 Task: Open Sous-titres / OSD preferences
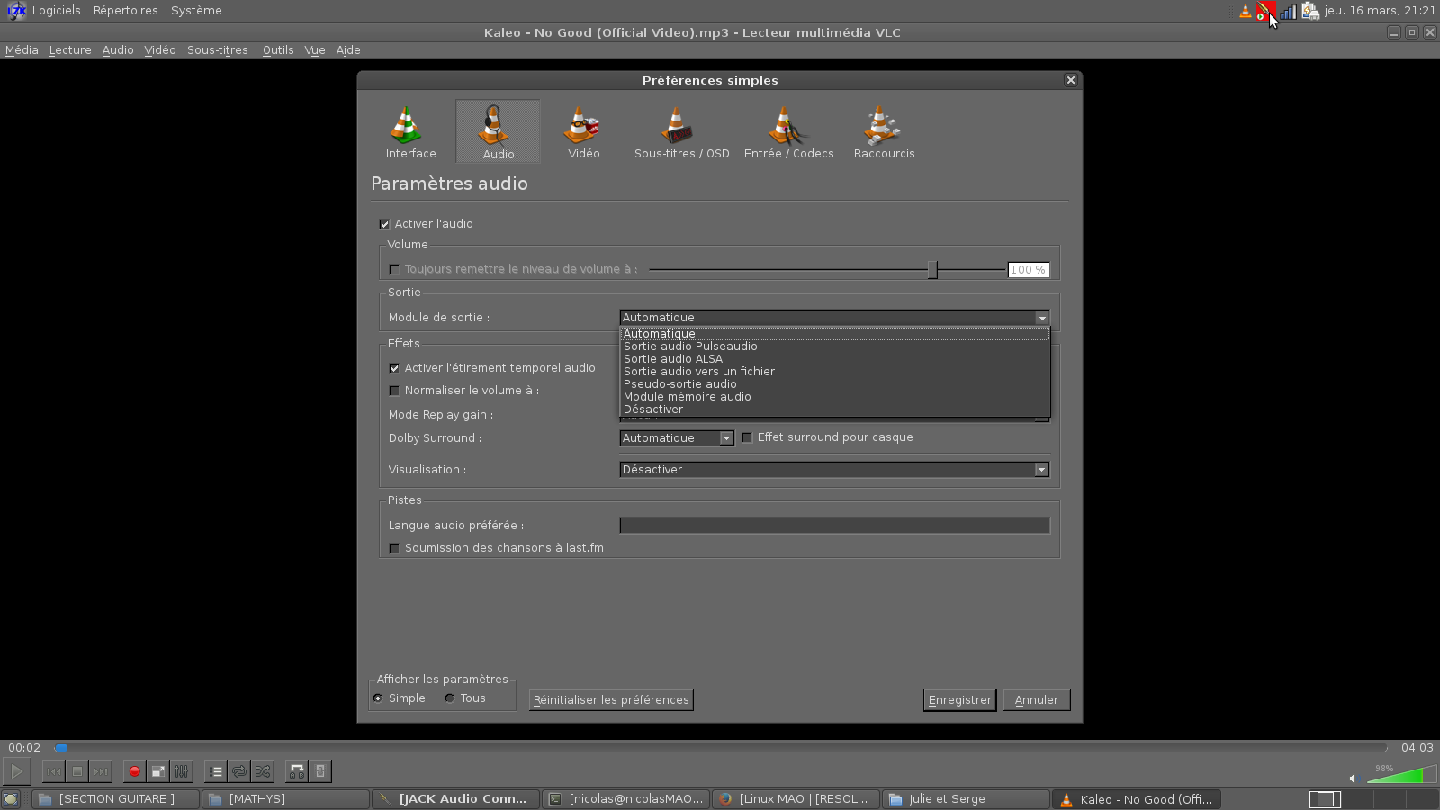[681, 131]
